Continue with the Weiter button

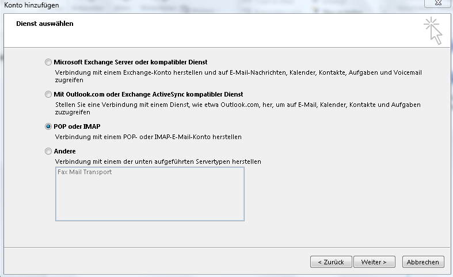[x=374, y=261]
